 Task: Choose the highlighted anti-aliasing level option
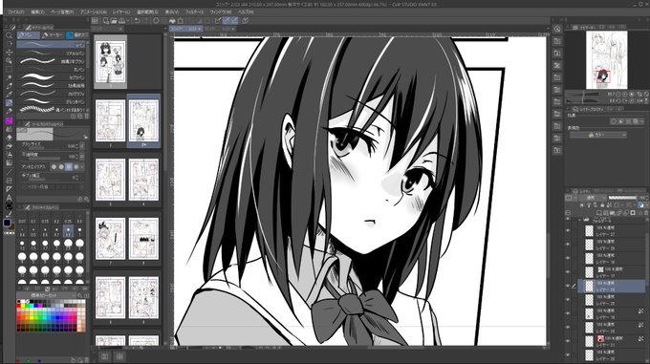click(x=69, y=166)
